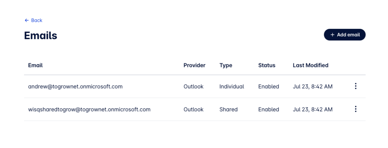Screen dimensions: 388x148
Task: Open options menu for andrew@togrownet email row
Action: (x=355, y=86)
